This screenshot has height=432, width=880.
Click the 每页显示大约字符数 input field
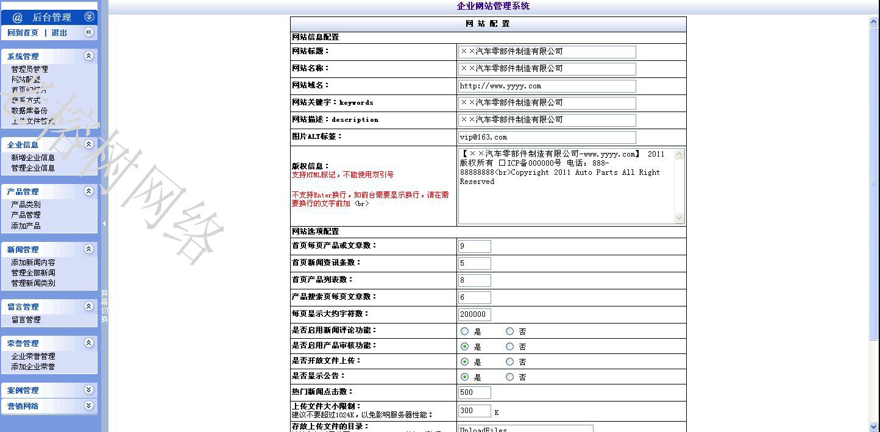tap(475, 314)
